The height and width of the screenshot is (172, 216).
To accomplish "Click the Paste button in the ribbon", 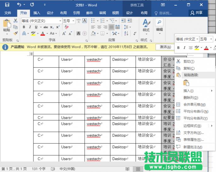I will [6, 26].
